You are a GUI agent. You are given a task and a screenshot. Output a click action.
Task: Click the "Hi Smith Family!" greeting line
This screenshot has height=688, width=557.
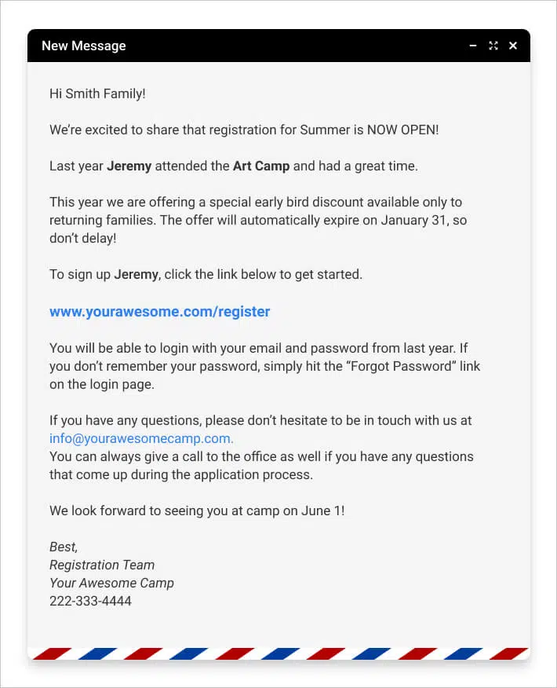coord(97,93)
